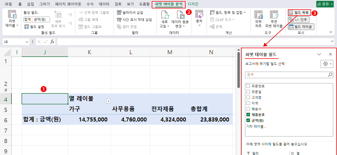Close the 피벗 테이블 필드 pane

330,54
